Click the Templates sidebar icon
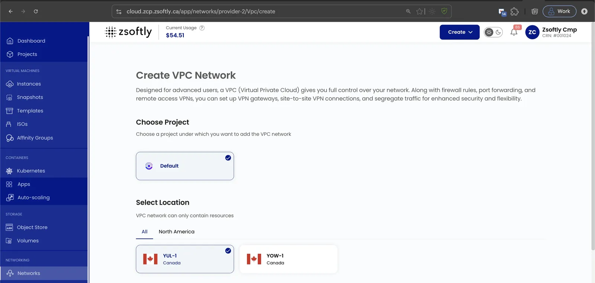The image size is (595, 283). [10, 111]
